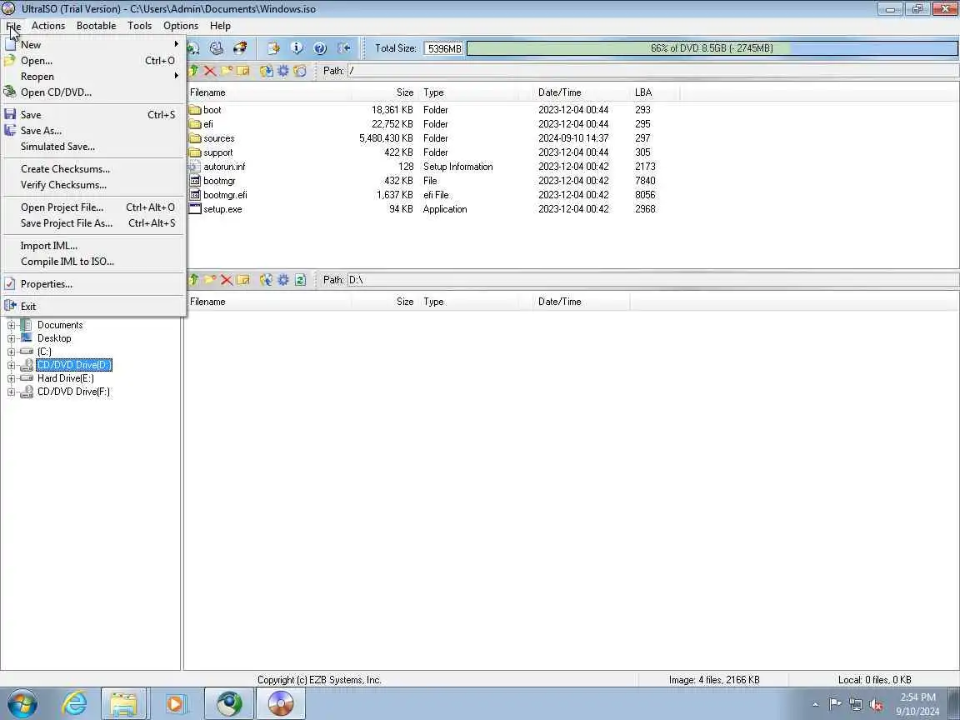Select the sources folder row
960x720 pixels.
[422, 138]
